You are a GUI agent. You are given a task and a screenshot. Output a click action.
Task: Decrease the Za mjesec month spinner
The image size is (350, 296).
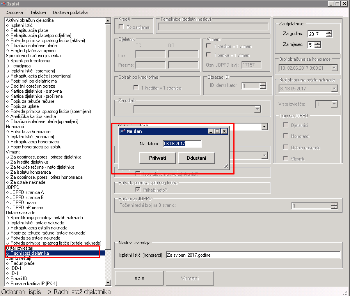tap(317, 46)
